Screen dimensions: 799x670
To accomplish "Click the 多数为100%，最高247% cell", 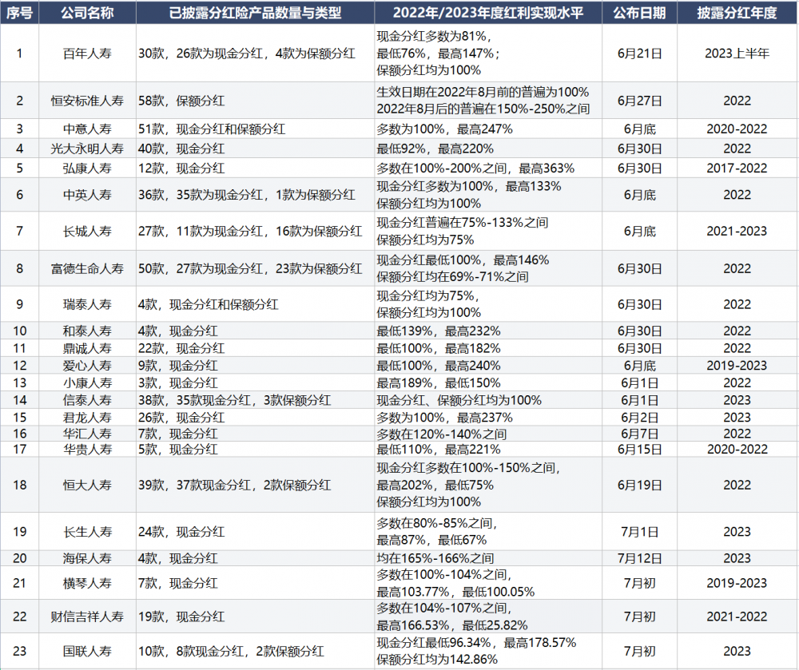I will (487, 129).
